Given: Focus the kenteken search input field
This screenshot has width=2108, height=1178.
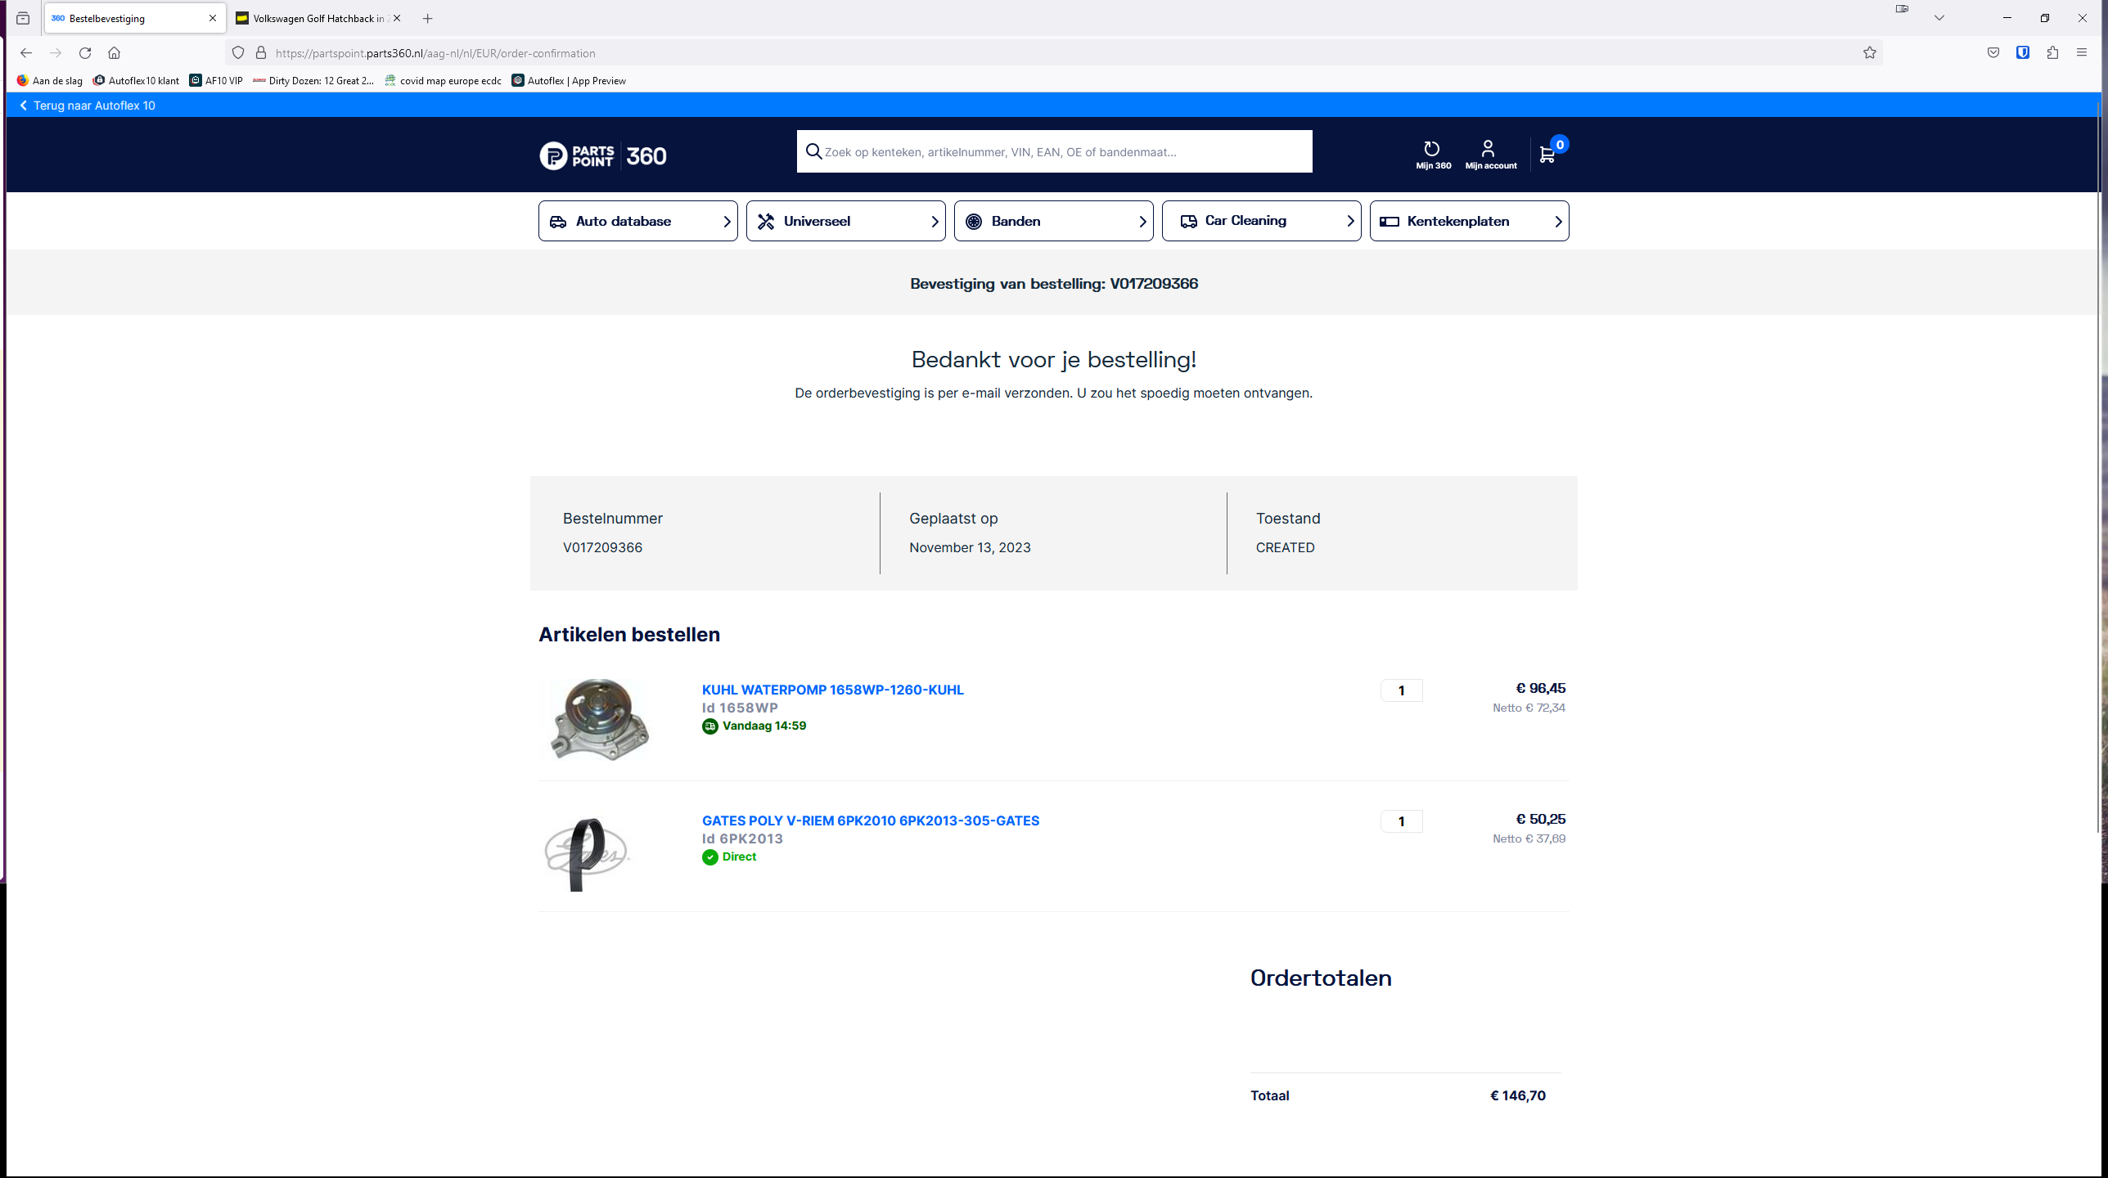Looking at the screenshot, I should pos(1064,152).
